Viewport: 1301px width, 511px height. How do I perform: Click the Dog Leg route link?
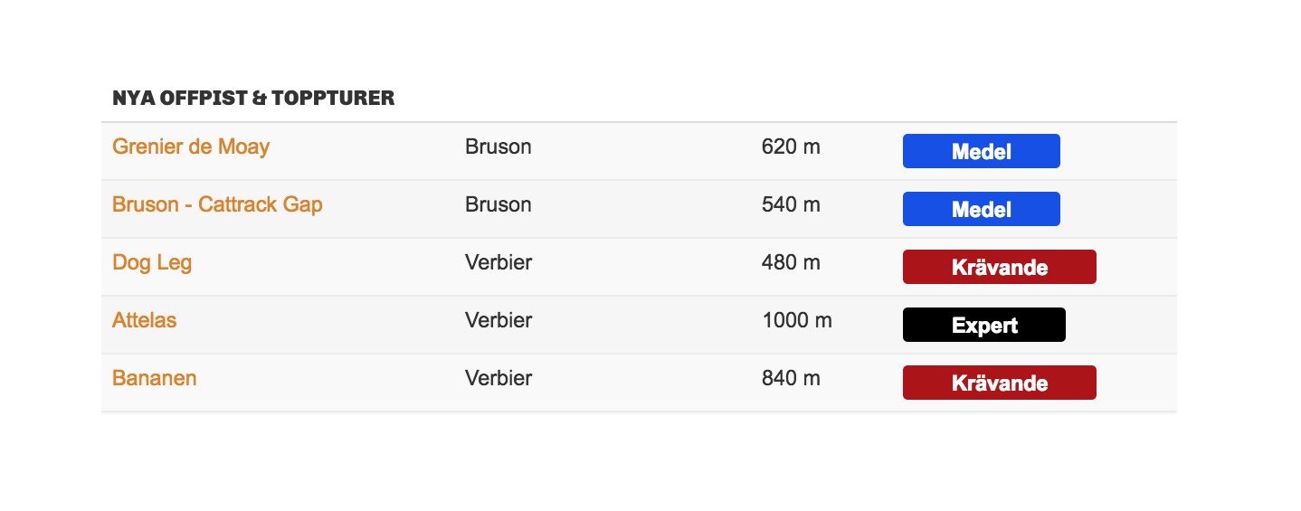point(152,262)
